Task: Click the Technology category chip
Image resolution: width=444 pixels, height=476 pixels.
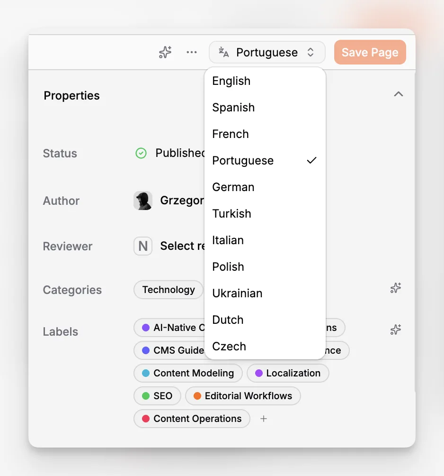Action: click(x=169, y=290)
